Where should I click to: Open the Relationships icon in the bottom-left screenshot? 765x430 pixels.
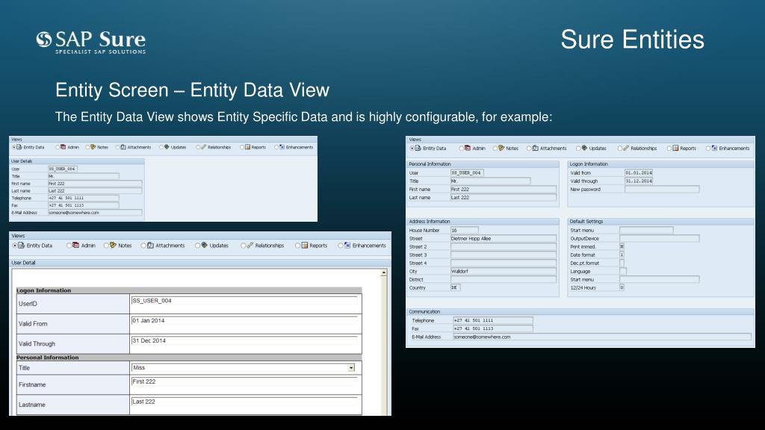click(250, 245)
